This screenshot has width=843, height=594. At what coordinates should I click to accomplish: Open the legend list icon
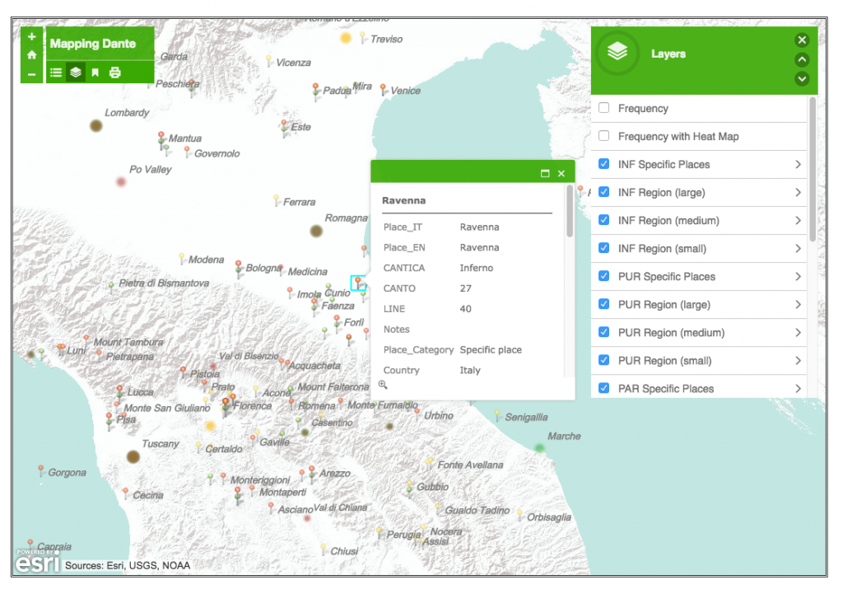[x=56, y=72]
